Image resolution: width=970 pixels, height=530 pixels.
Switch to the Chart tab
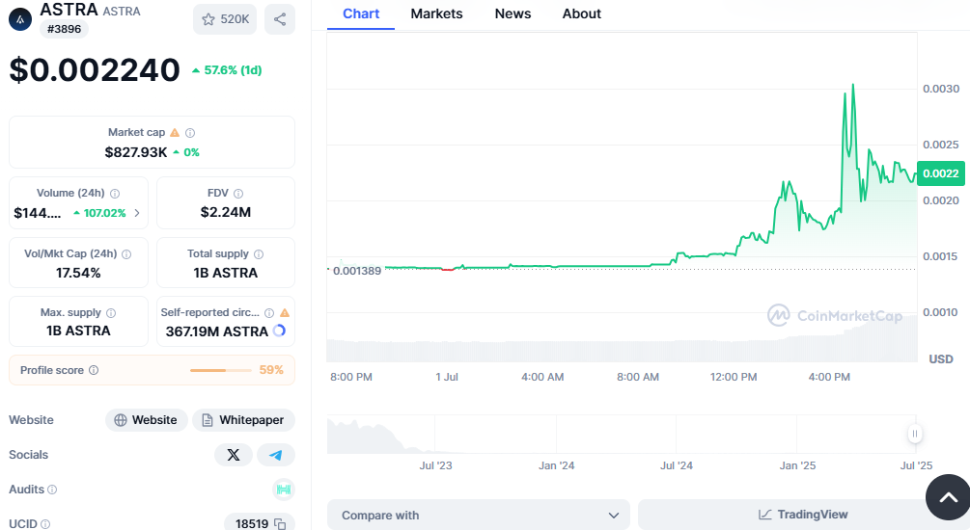[361, 13]
